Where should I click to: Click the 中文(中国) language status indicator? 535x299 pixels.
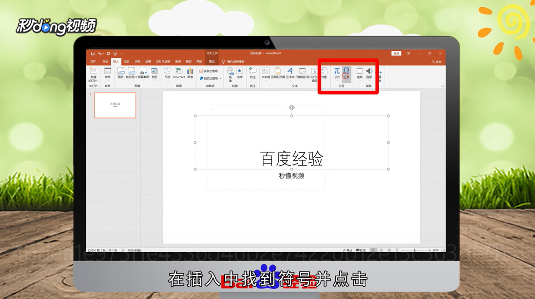[134, 250]
